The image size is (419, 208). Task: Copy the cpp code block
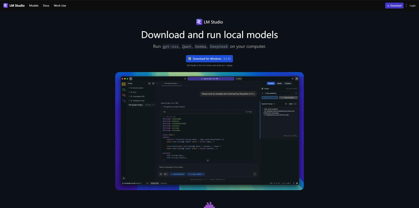(x=249, y=112)
